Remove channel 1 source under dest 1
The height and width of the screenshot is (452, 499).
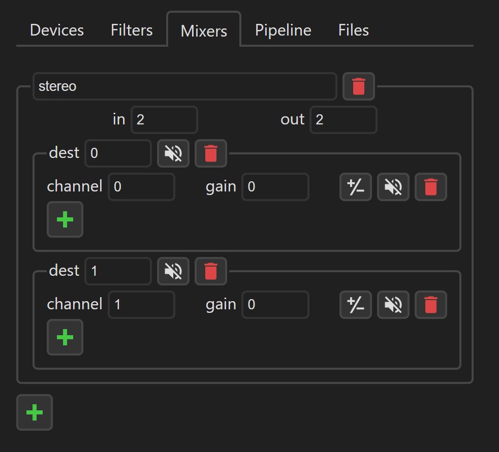(x=430, y=304)
